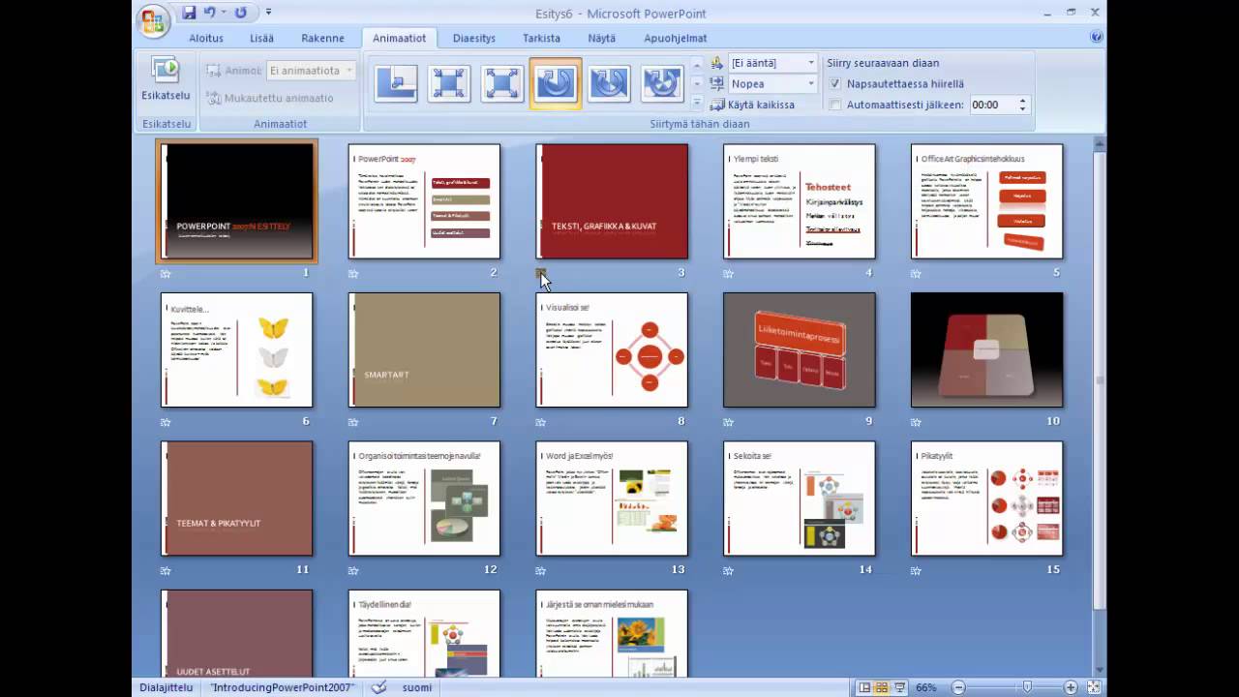Image resolution: width=1239 pixels, height=697 pixels.
Task: Select the fifth swirl transition effect
Action: click(609, 84)
